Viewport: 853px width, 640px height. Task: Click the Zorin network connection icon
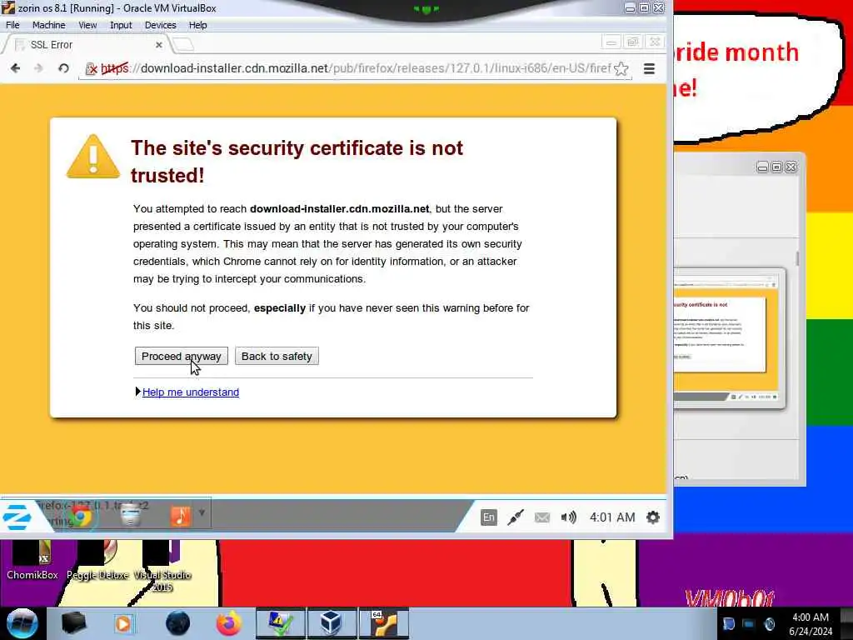click(515, 517)
